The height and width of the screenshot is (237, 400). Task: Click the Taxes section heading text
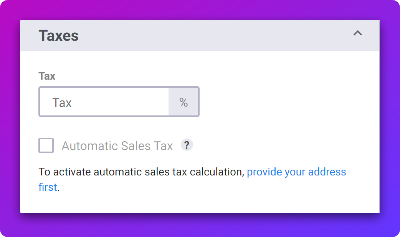(x=58, y=35)
